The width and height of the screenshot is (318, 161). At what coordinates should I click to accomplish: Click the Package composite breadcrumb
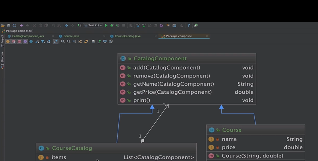pyautogui.click(x=17, y=31)
